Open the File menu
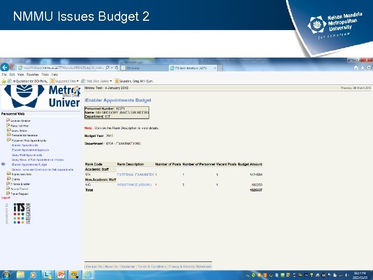 pos(4,75)
